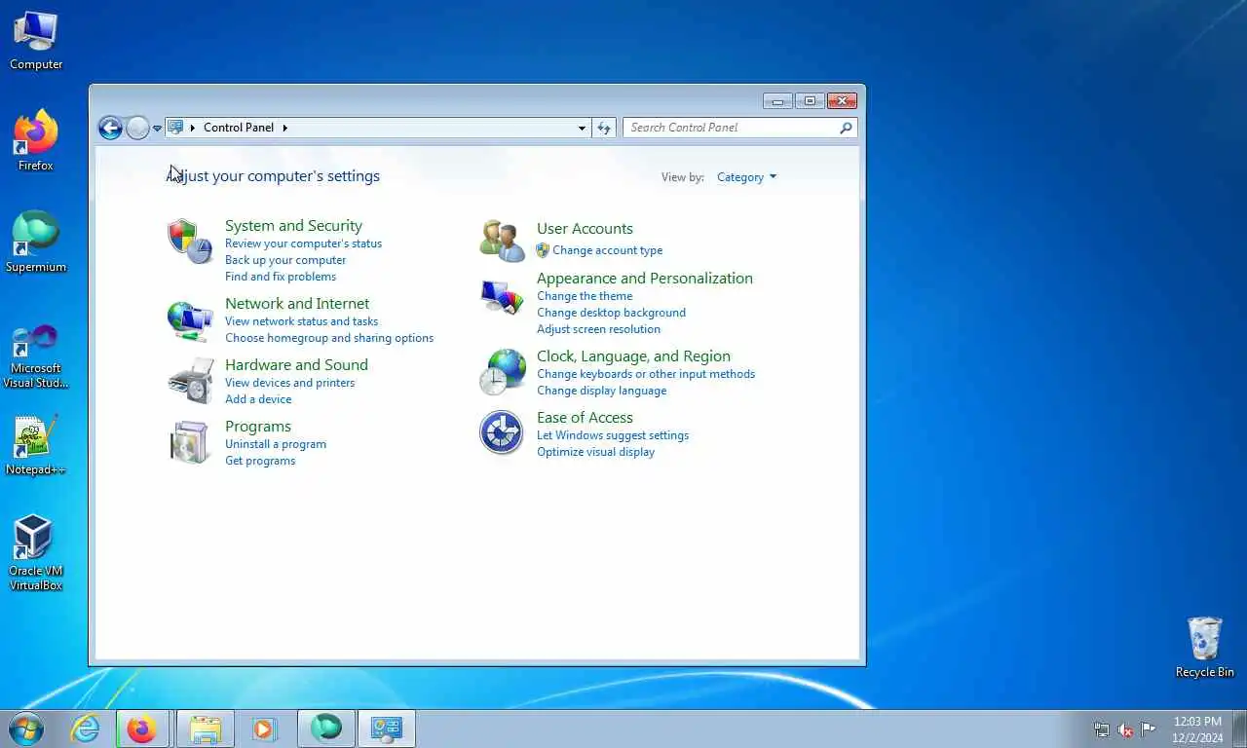Launch Internet Explorer from the taskbar
The image size is (1247, 748).
tap(86, 729)
